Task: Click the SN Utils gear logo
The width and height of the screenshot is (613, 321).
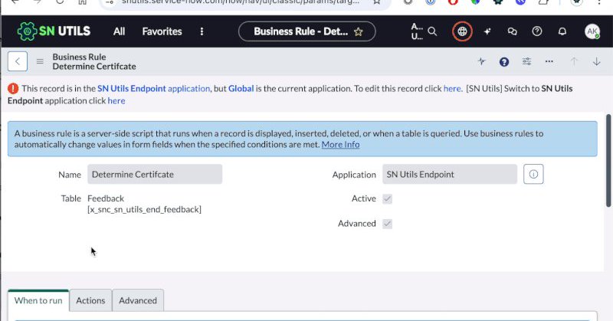Action: tap(27, 31)
